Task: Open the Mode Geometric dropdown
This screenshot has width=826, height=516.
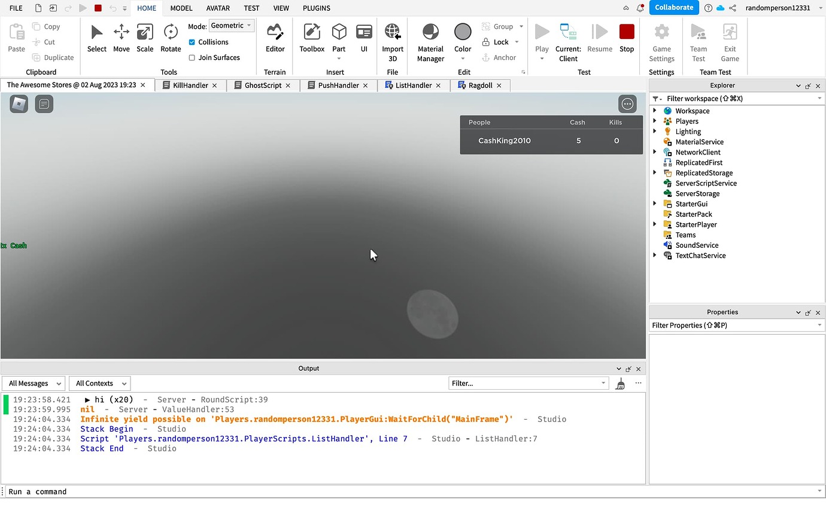Action: point(232,25)
